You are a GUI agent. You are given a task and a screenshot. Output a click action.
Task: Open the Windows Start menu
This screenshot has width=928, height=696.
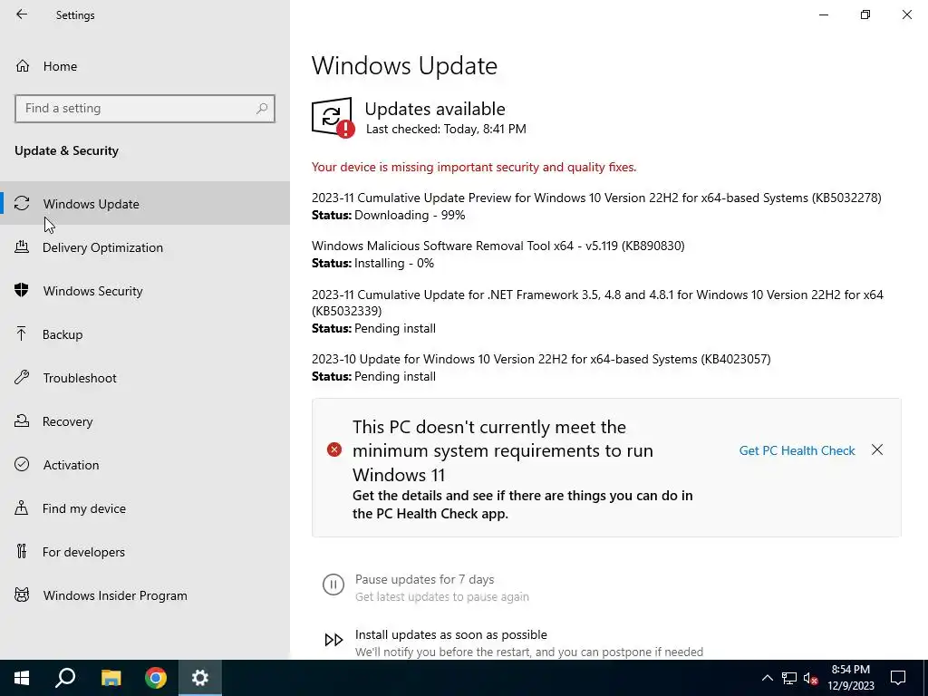click(x=22, y=678)
